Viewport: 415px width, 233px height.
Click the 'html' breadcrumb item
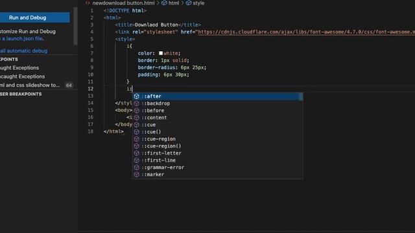click(x=174, y=3)
